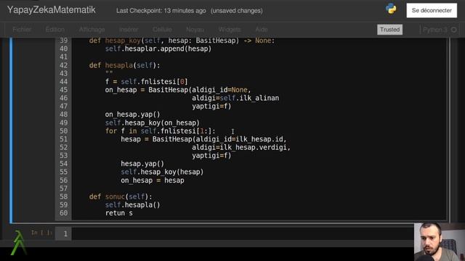Click line 46 aldigi=self.ilk_alinan

point(235,99)
